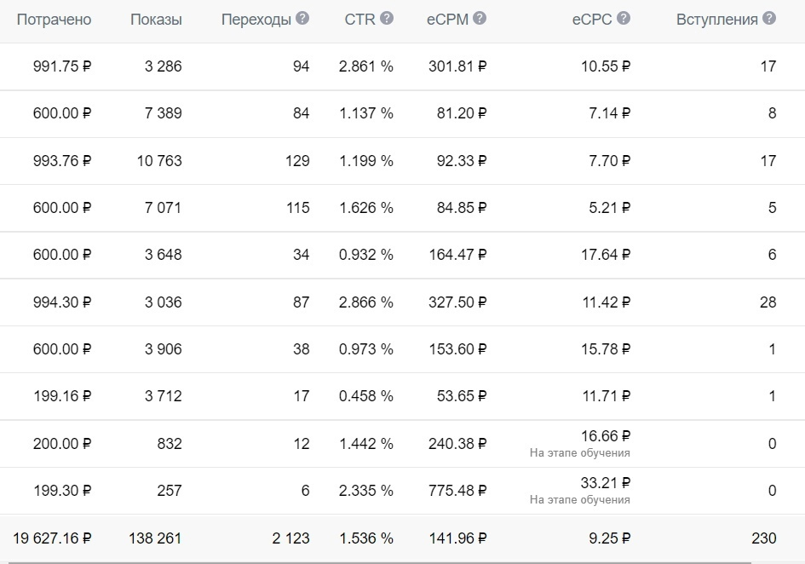805x564 pixels.
Task: Select eCPC value 16.66 ₽
Action: (x=606, y=436)
